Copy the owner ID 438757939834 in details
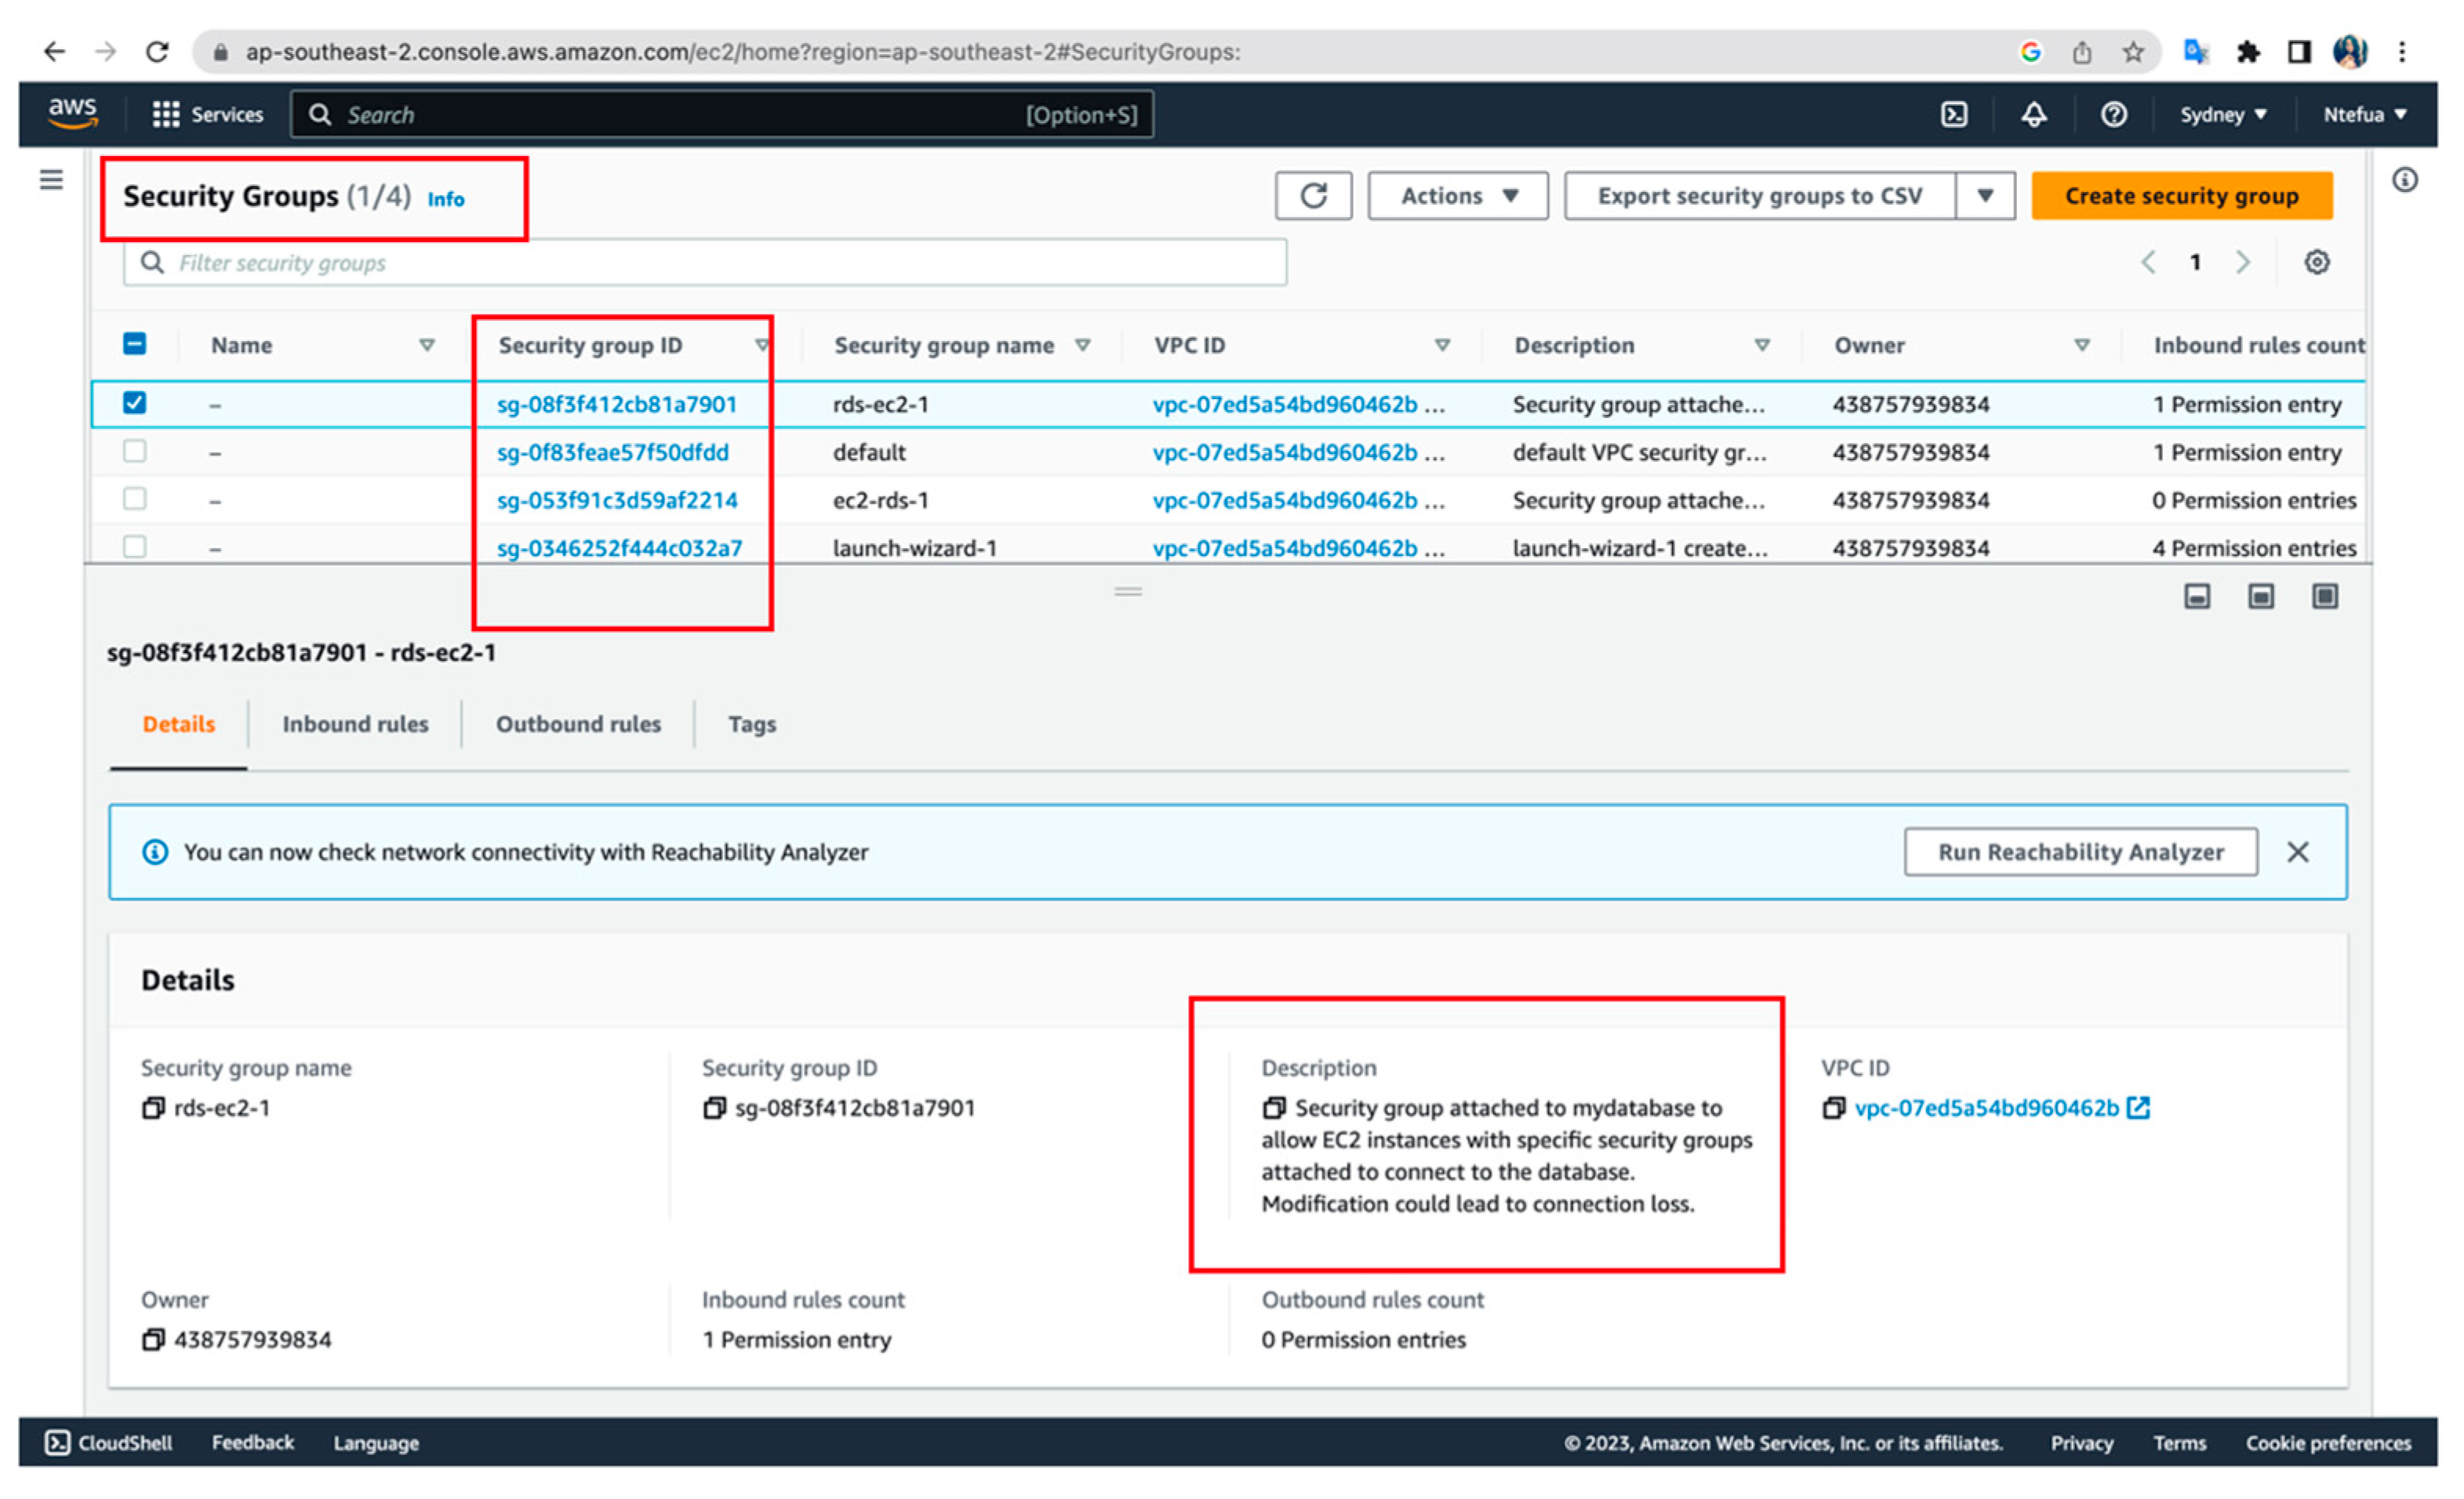Image resolution: width=2464 pixels, height=1499 pixels. tap(153, 1340)
